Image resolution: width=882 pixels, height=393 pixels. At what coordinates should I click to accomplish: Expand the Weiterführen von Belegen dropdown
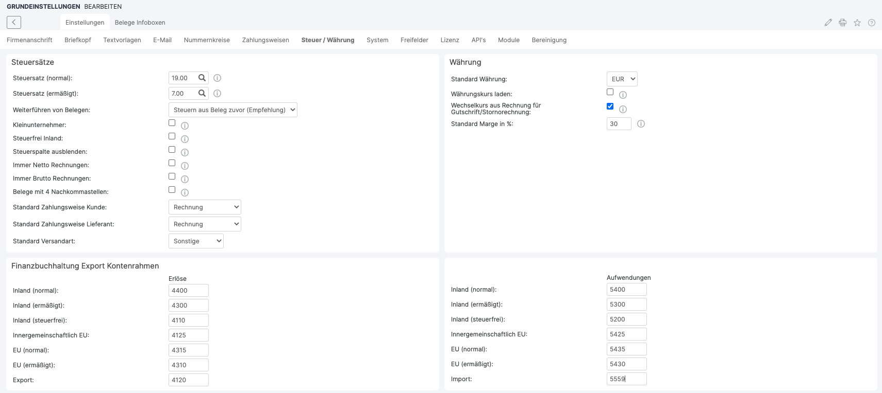[232, 110]
